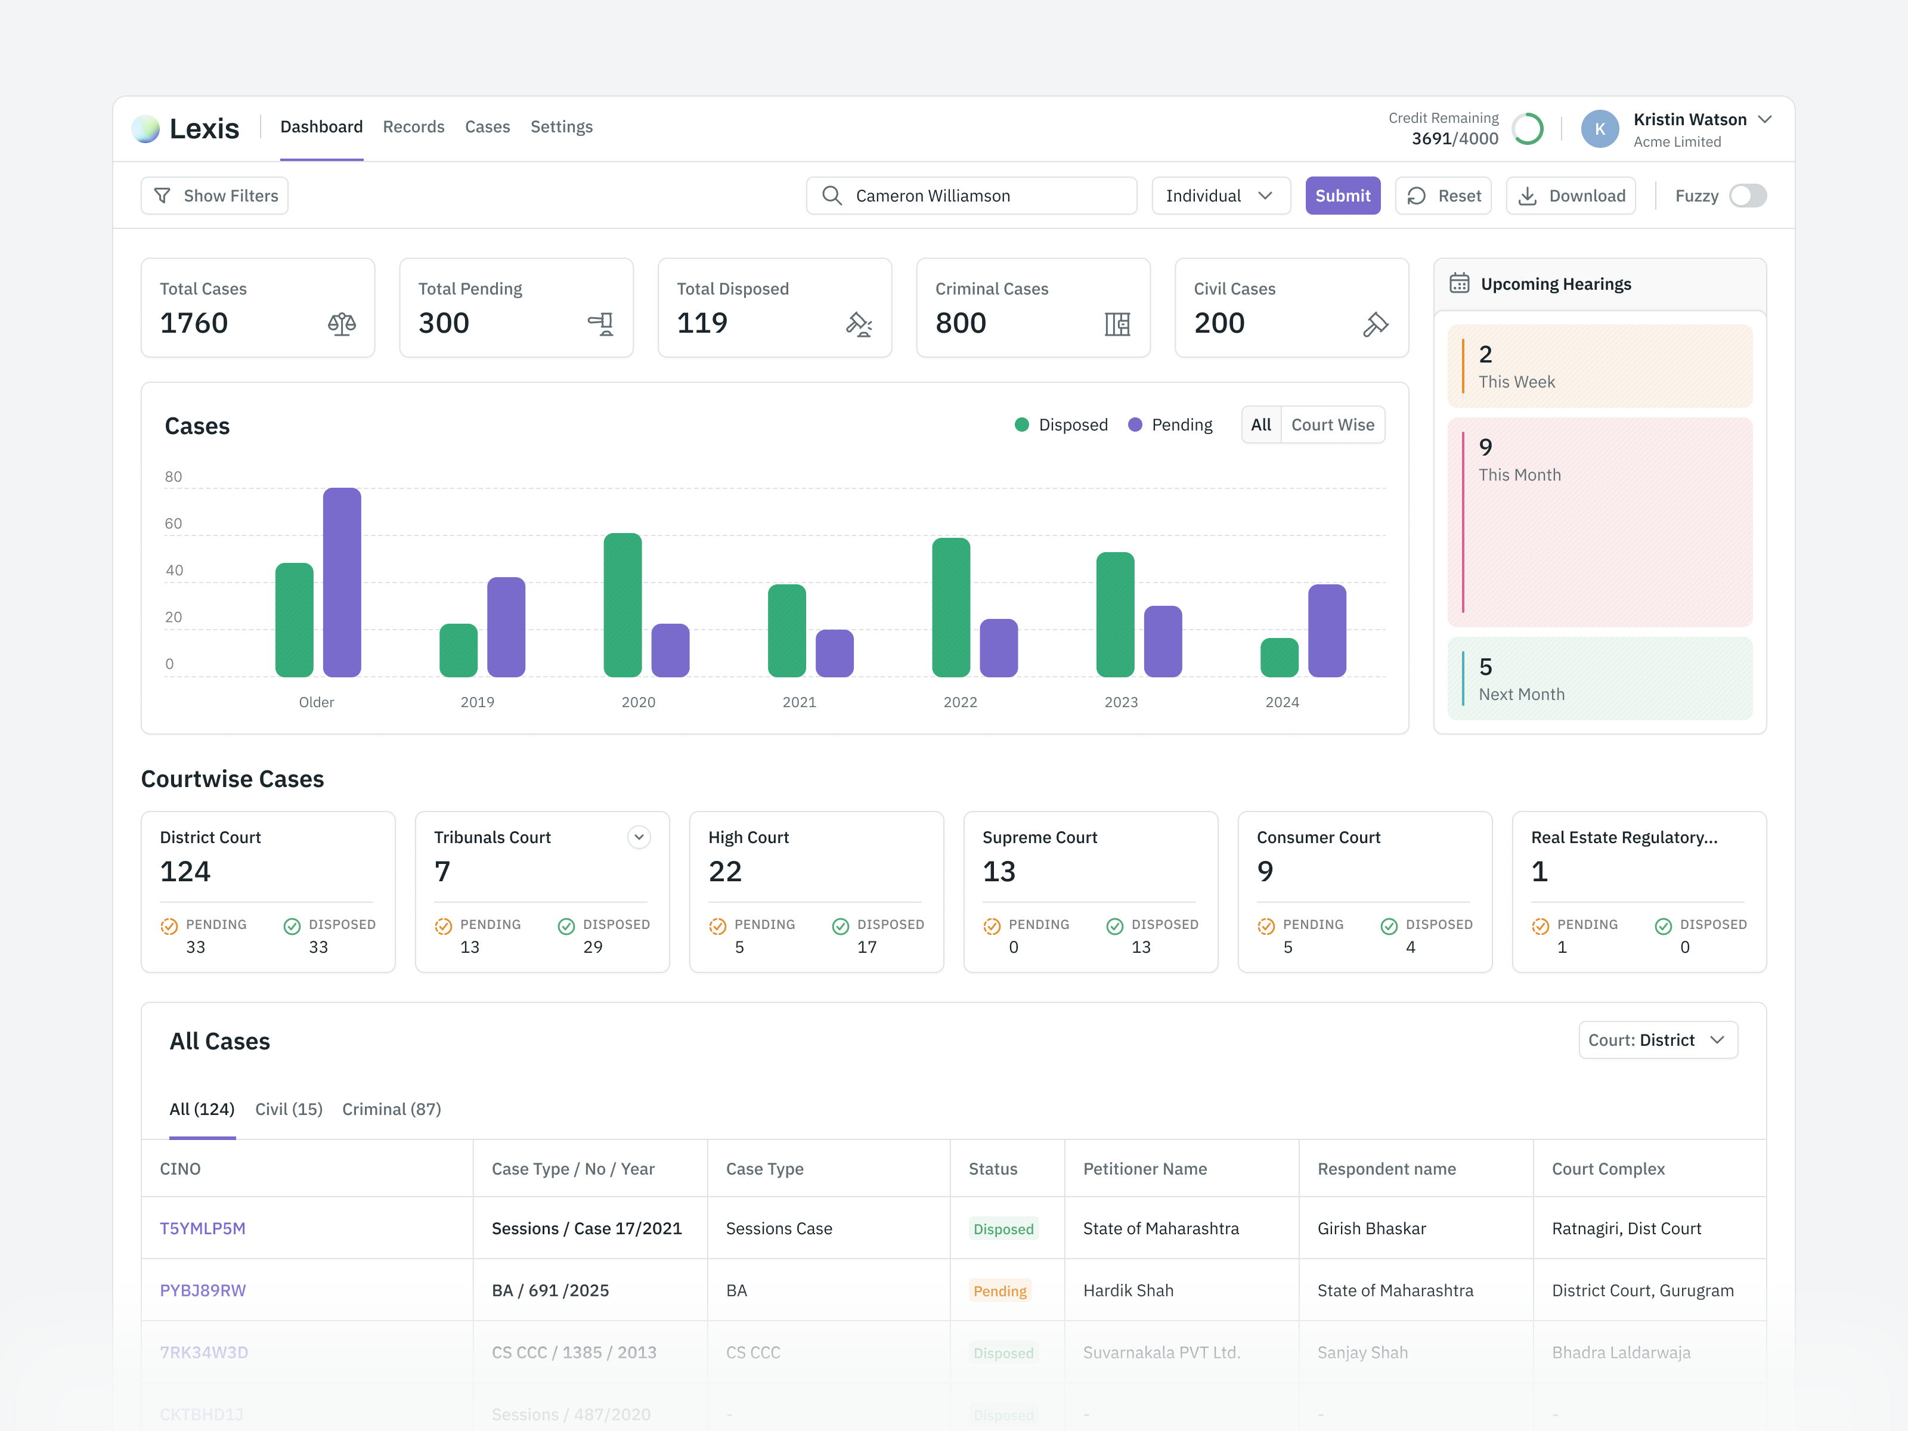Image resolution: width=1908 pixels, height=1431 pixels.
Task: Click the search magnifier icon
Action: coord(832,196)
